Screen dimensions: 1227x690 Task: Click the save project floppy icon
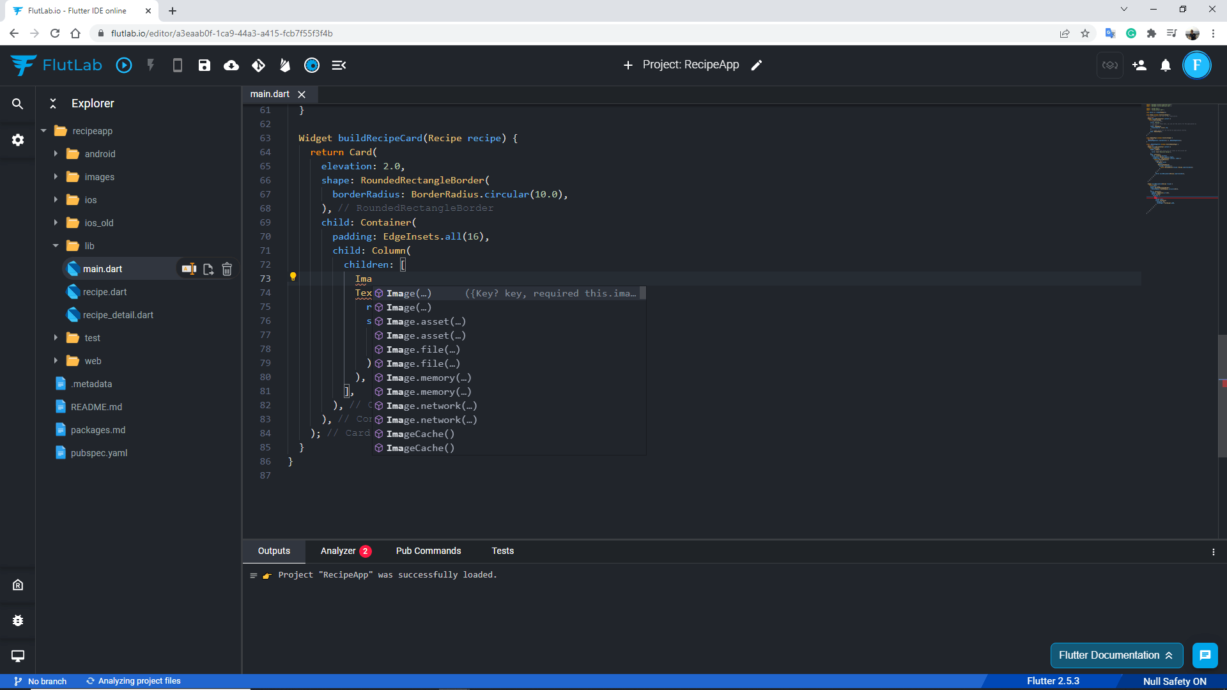204,65
